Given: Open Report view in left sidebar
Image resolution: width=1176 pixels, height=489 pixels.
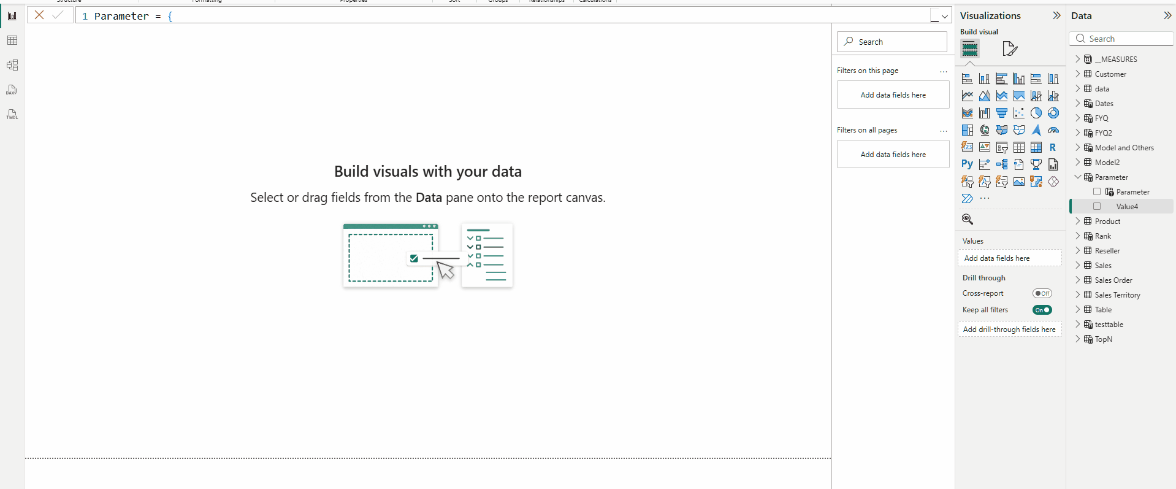Looking at the screenshot, I should pos(12,16).
